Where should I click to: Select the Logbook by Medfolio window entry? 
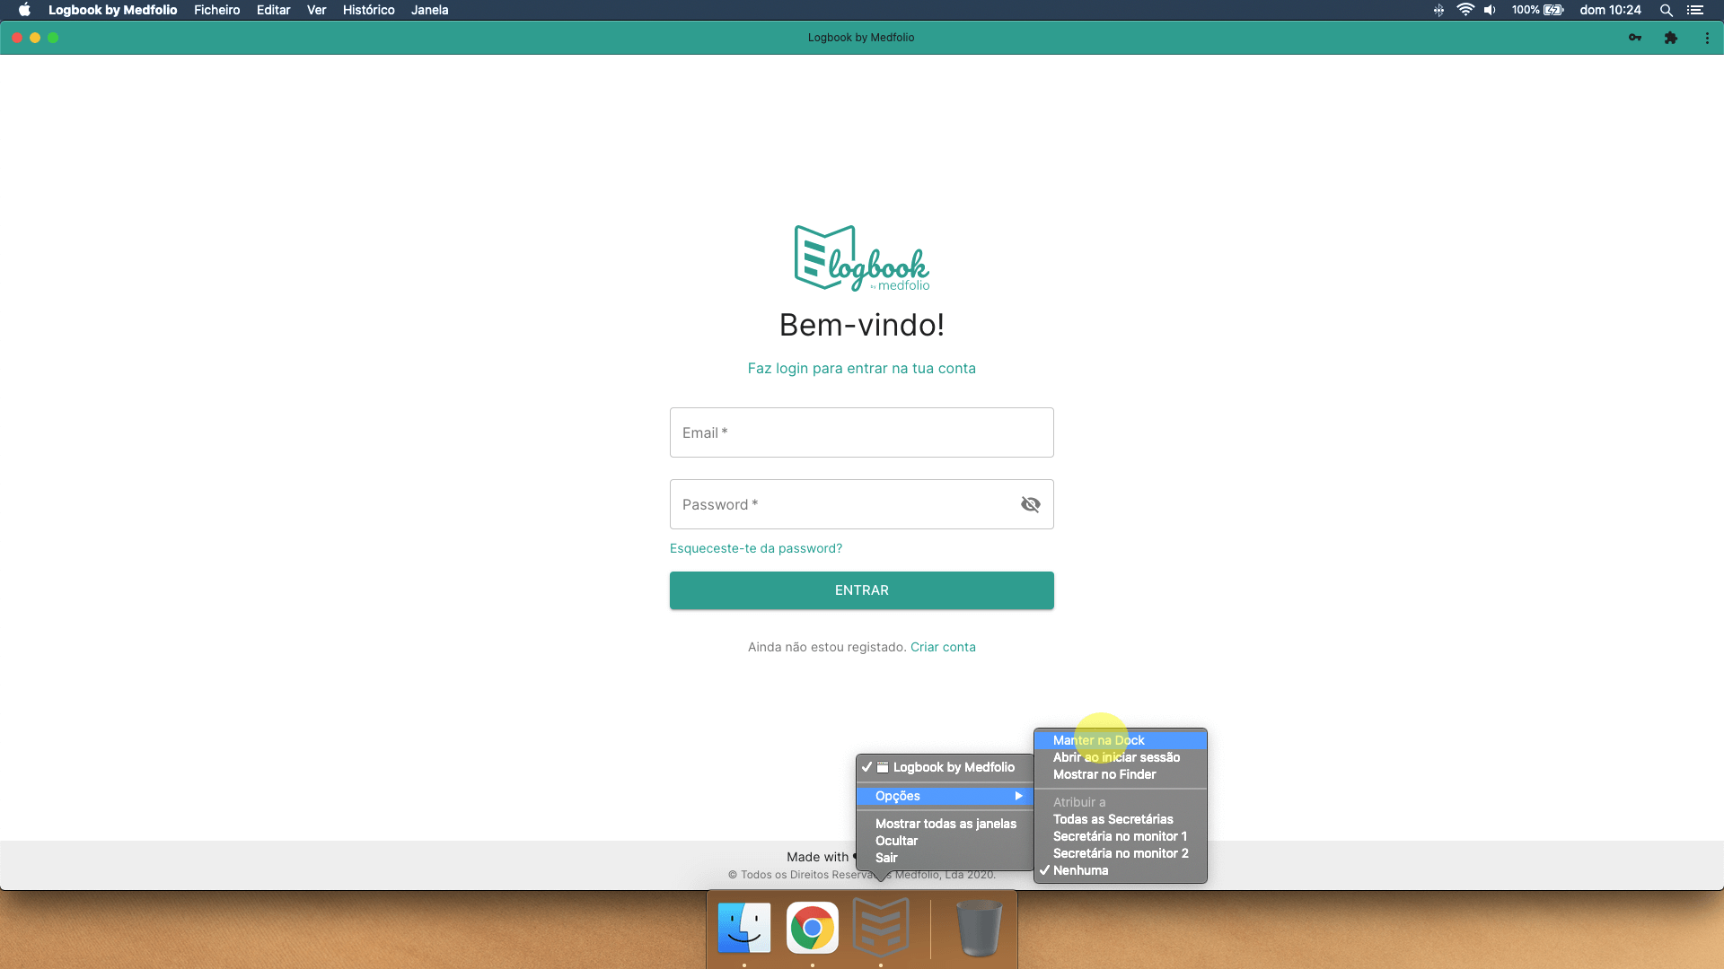click(945, 767)
